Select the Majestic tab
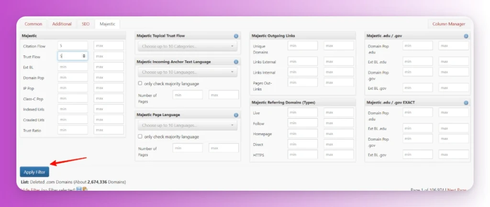Screen dimensions: 490x207 point(108,24)
